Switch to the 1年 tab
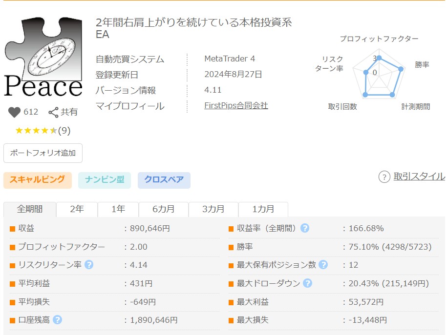 point(118,209)
